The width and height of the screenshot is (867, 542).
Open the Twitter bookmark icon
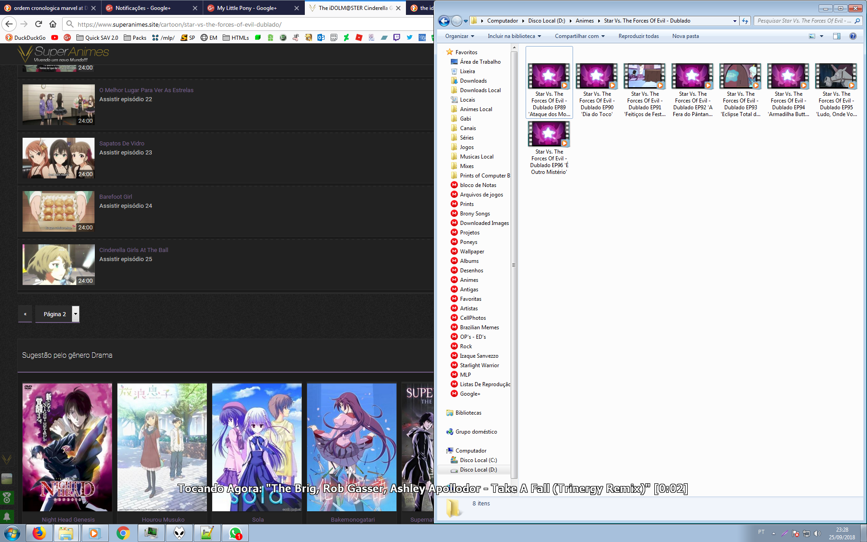coord(410,37)
